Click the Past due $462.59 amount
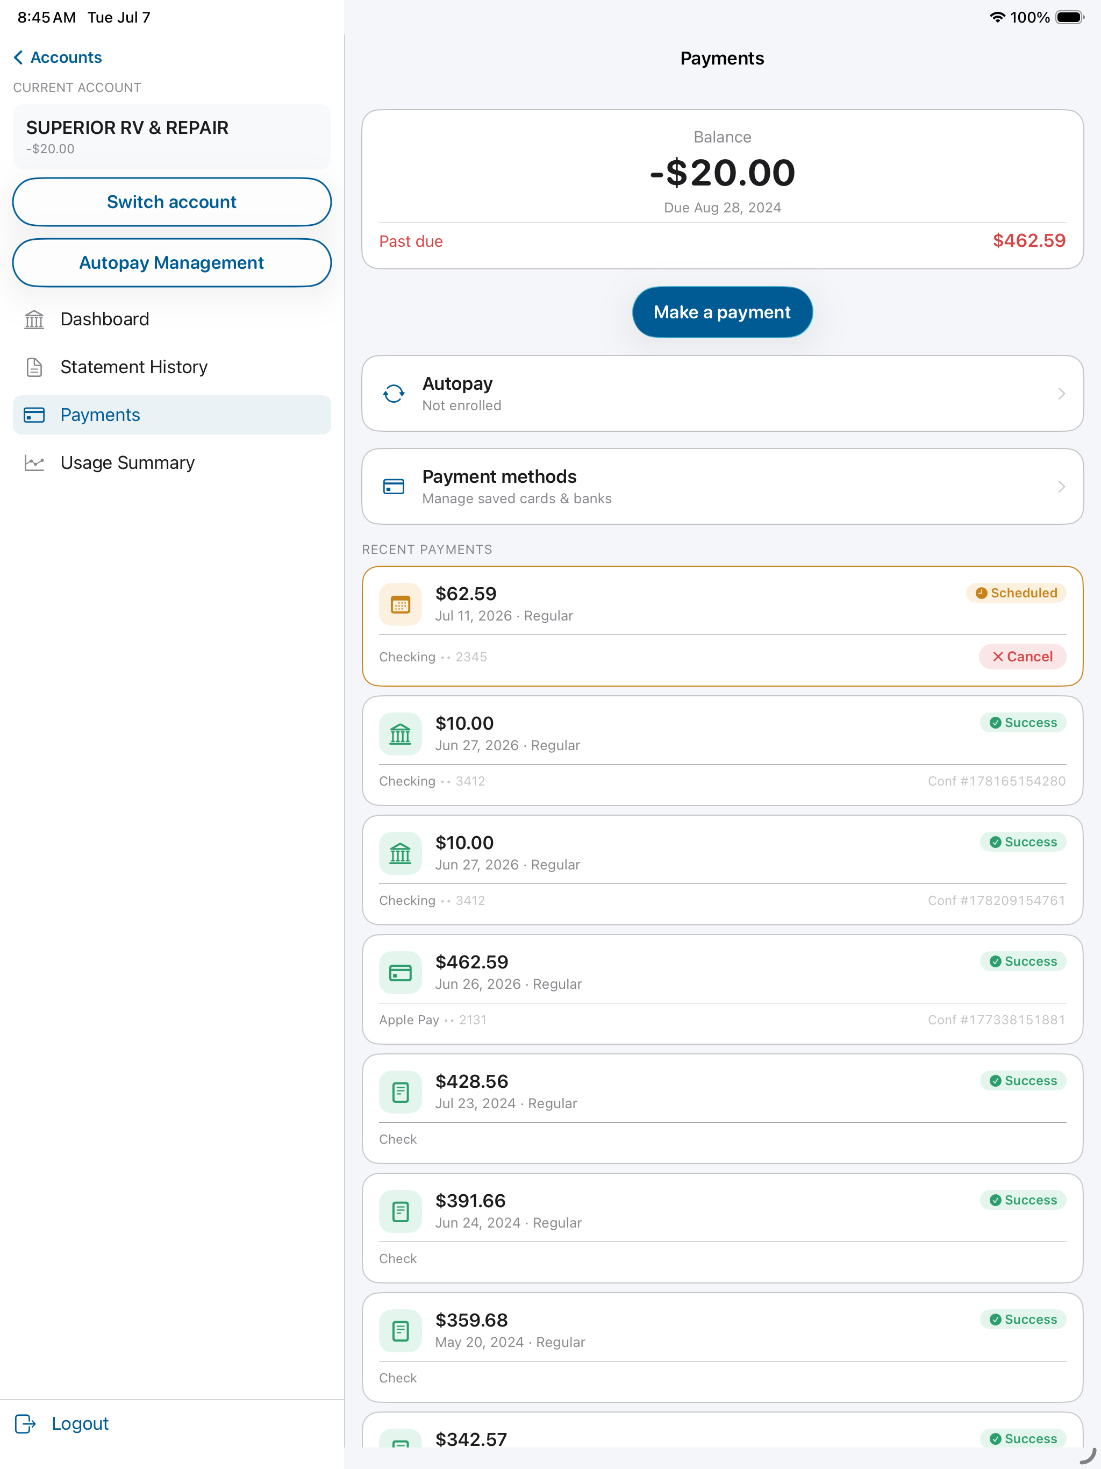 pyautogui.click(x=1028, y=240)
